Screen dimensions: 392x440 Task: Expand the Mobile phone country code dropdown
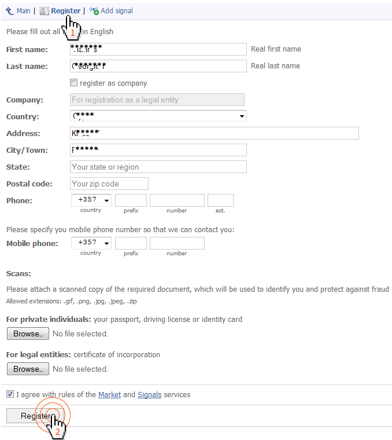pos(91,243)
